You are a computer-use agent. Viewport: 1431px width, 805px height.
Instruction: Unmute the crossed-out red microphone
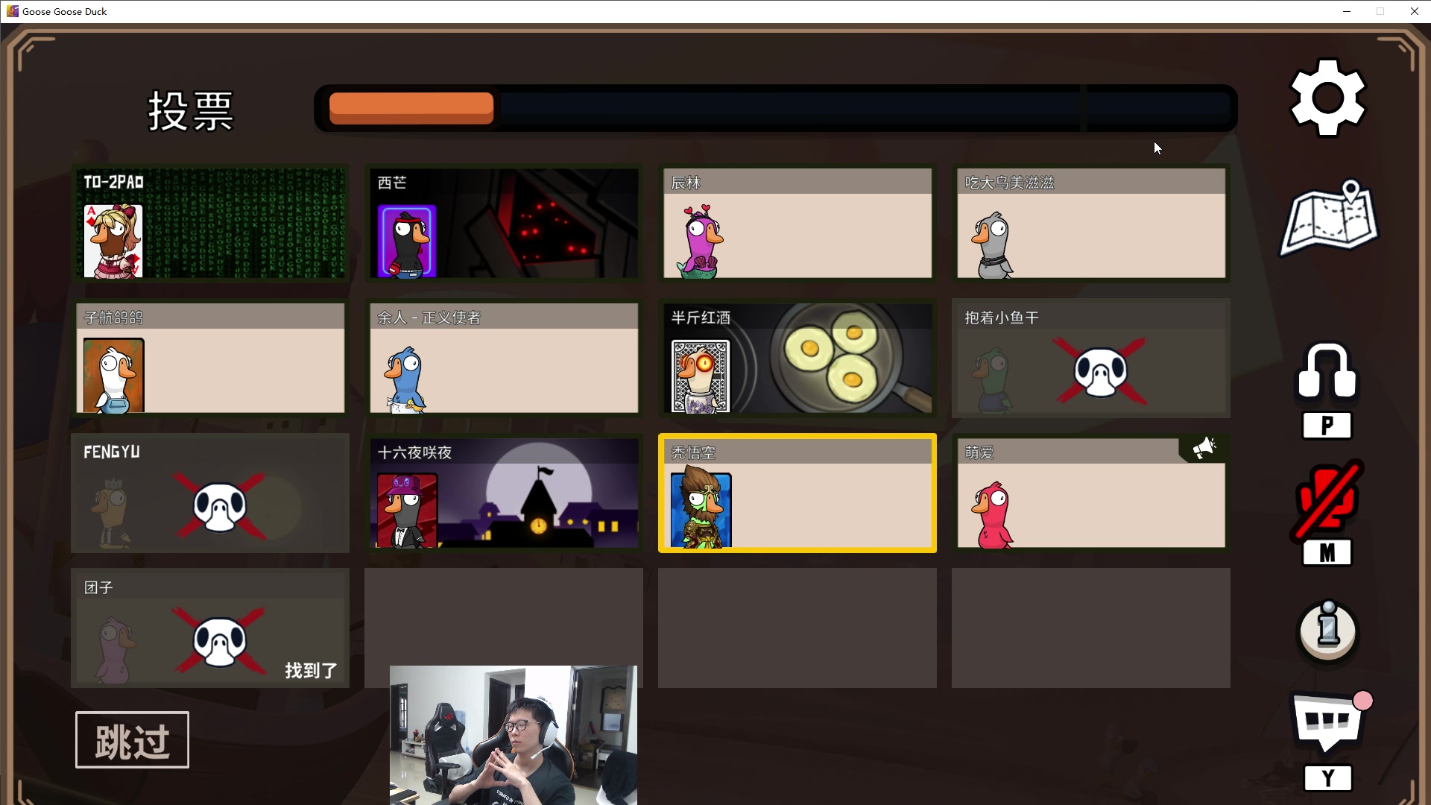1327,499
